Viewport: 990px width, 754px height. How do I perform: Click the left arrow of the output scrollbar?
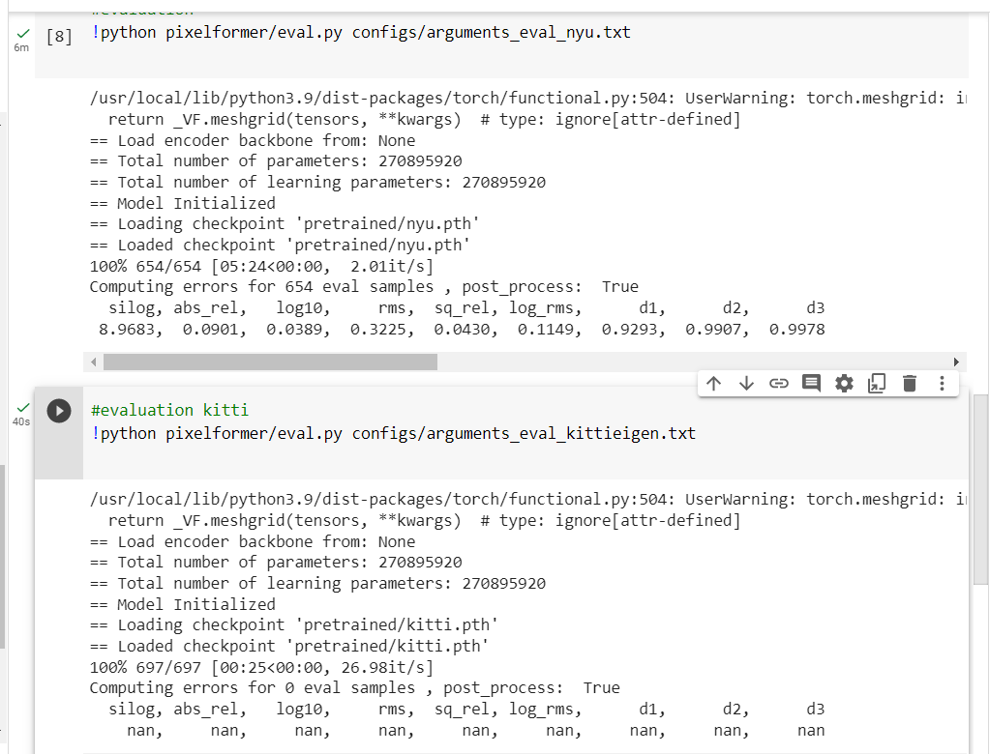click(93, 361)
